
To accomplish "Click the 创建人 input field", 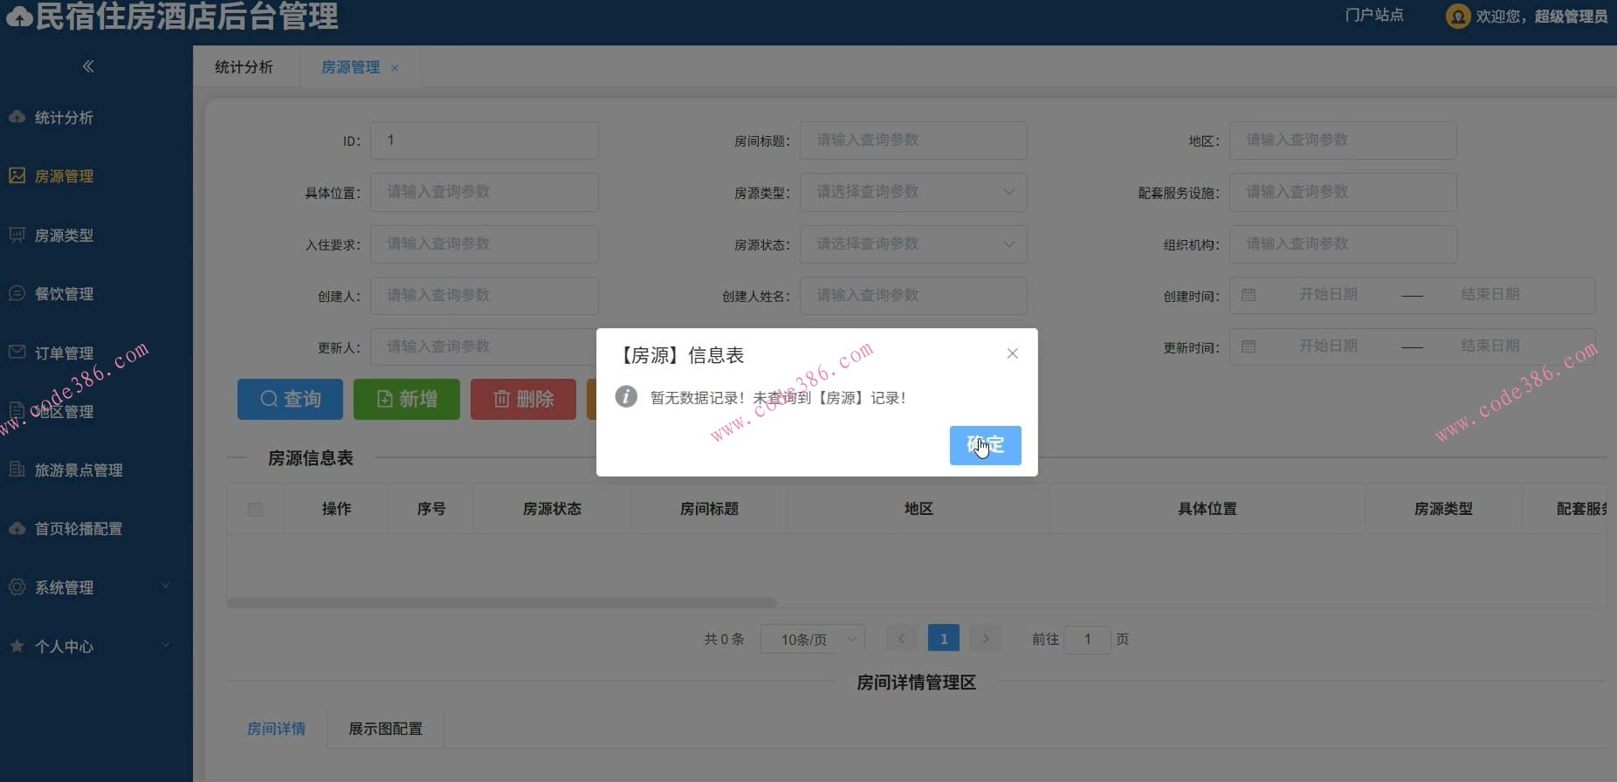I will [485, 295].
